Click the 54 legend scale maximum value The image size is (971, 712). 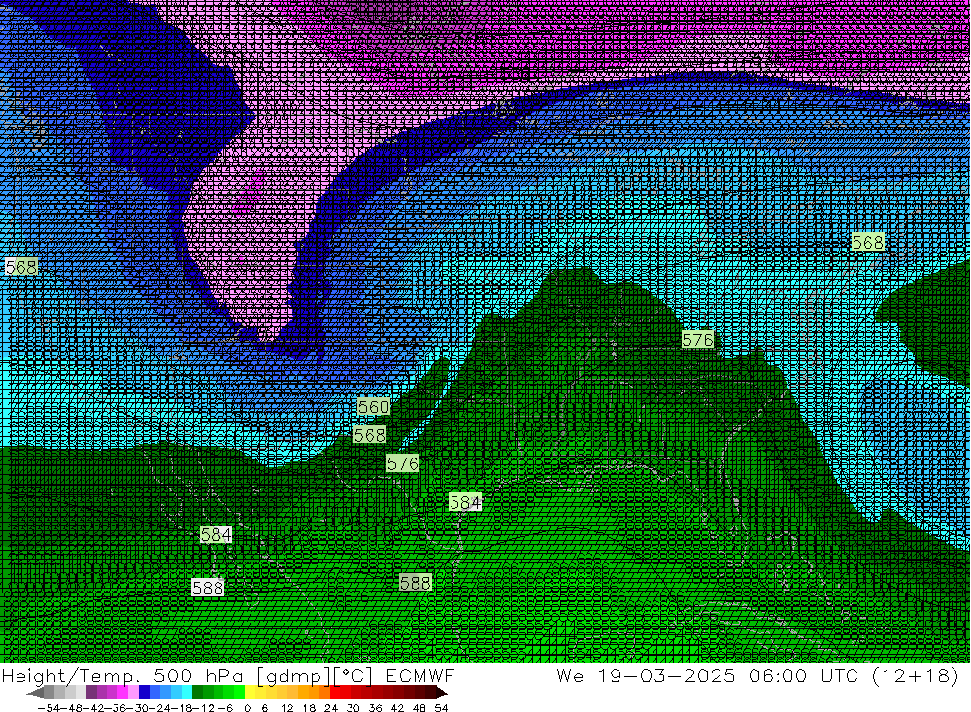click(441, 708)
